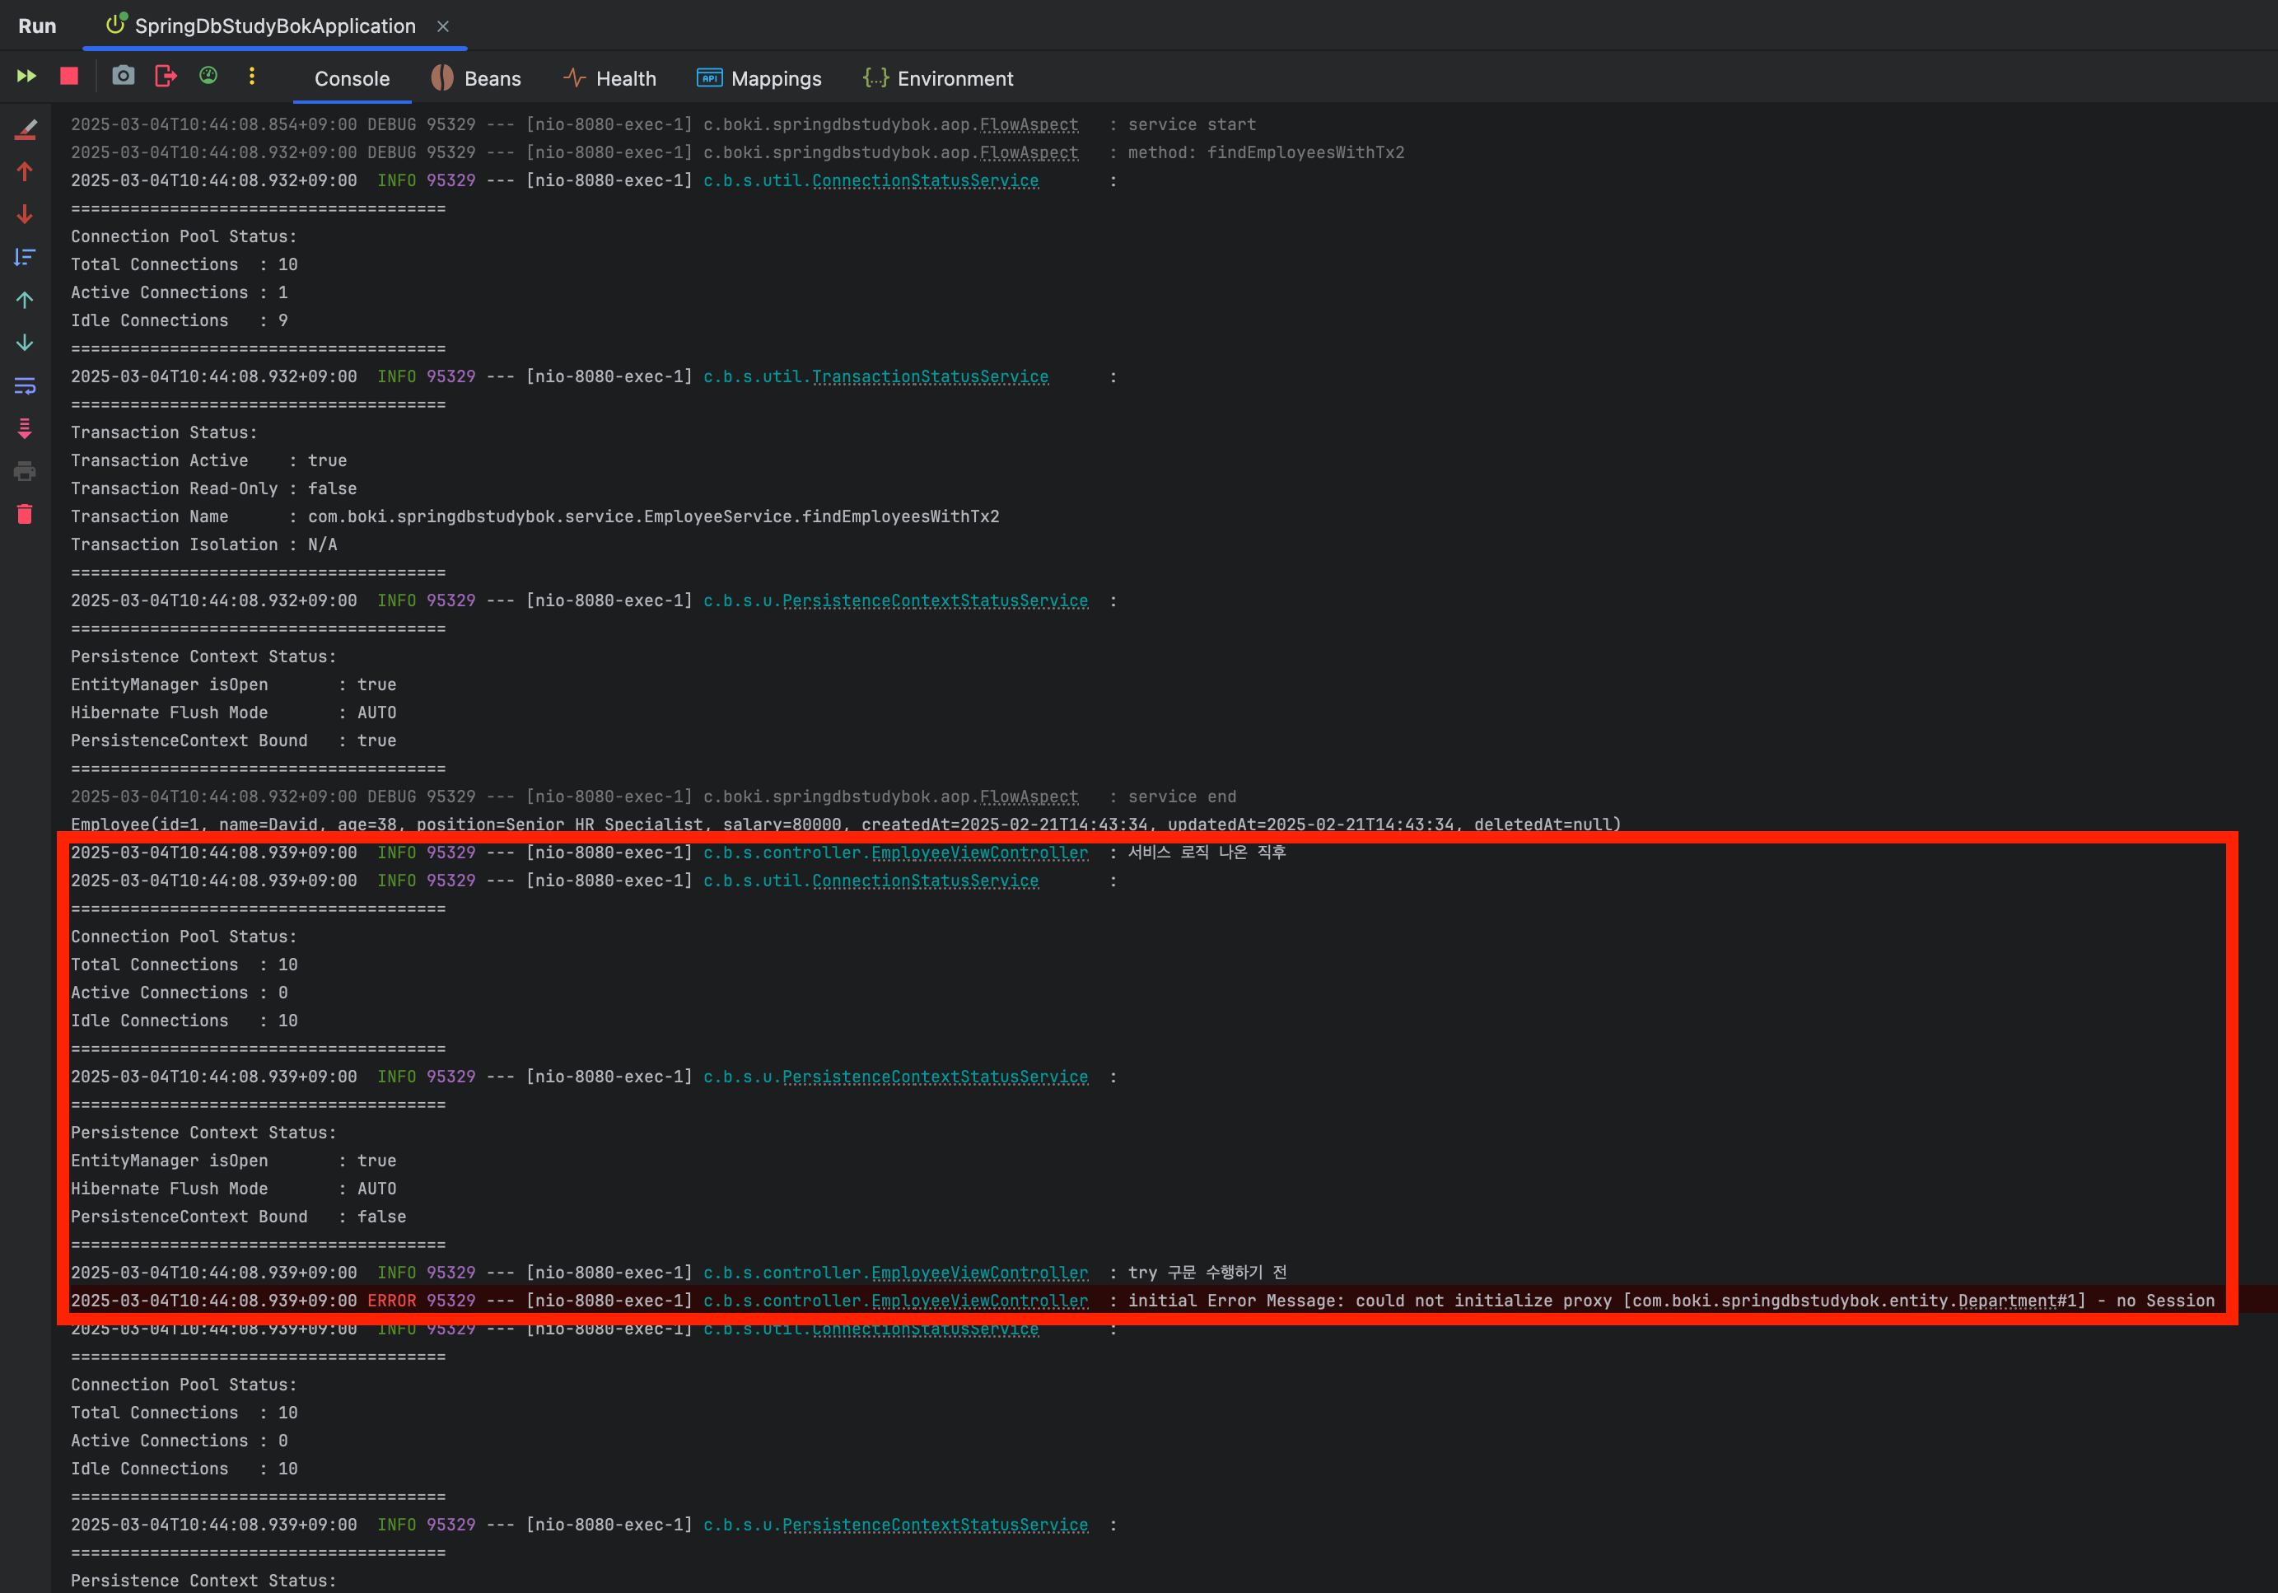
Task: Toggle soft-wrap for console output
Action: point(26,386)
